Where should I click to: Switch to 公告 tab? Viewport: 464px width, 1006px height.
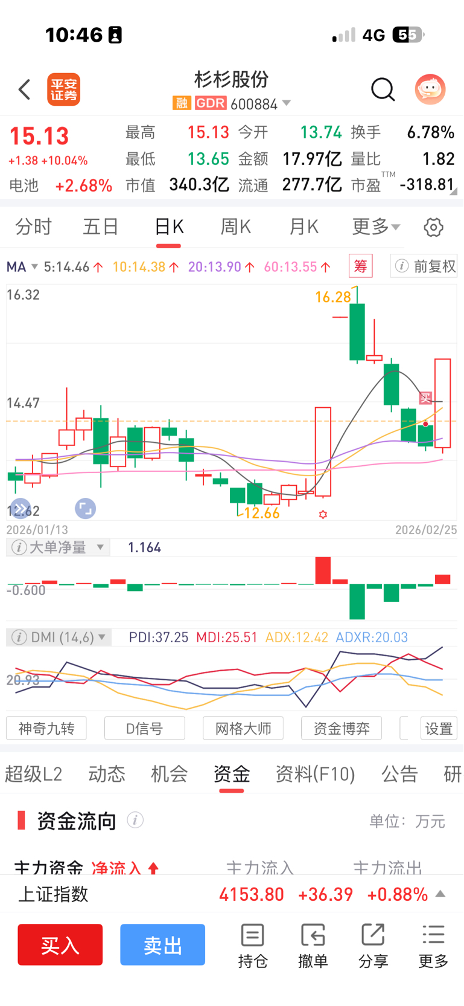[x=399, y=774]
